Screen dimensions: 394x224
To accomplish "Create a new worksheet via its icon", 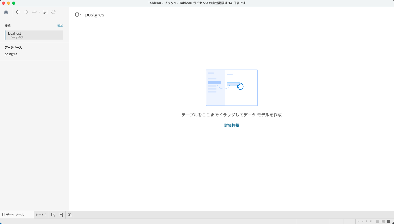I will (53, 215).
